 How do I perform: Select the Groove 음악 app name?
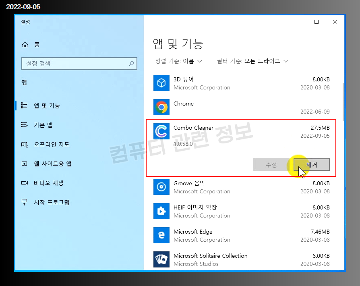pos(189,183)
